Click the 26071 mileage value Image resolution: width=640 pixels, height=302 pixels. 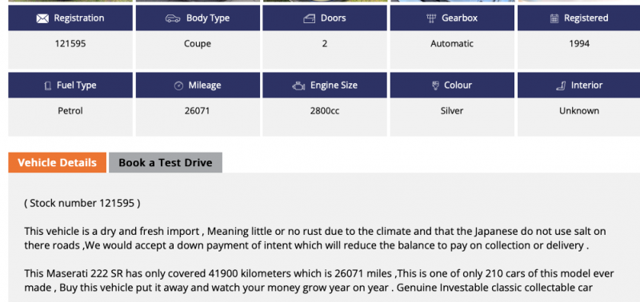coord(198,111)
